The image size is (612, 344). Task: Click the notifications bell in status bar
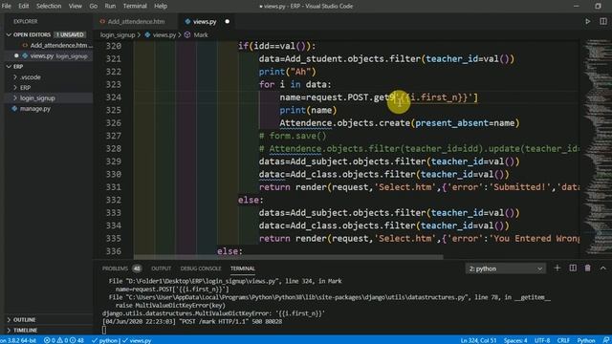click(x=605, y=340)
